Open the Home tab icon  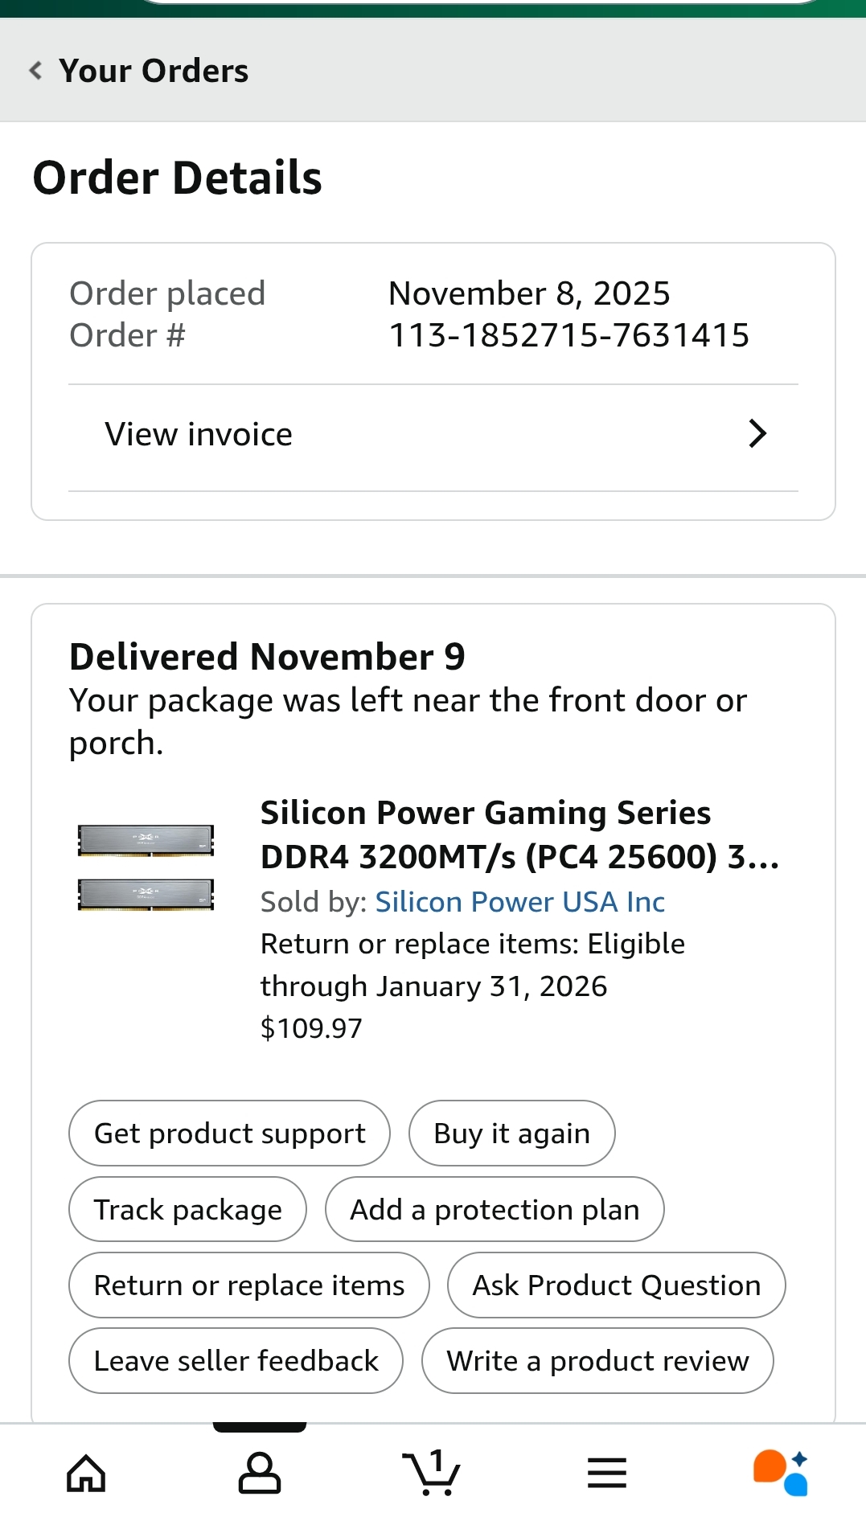point(86,1473)
